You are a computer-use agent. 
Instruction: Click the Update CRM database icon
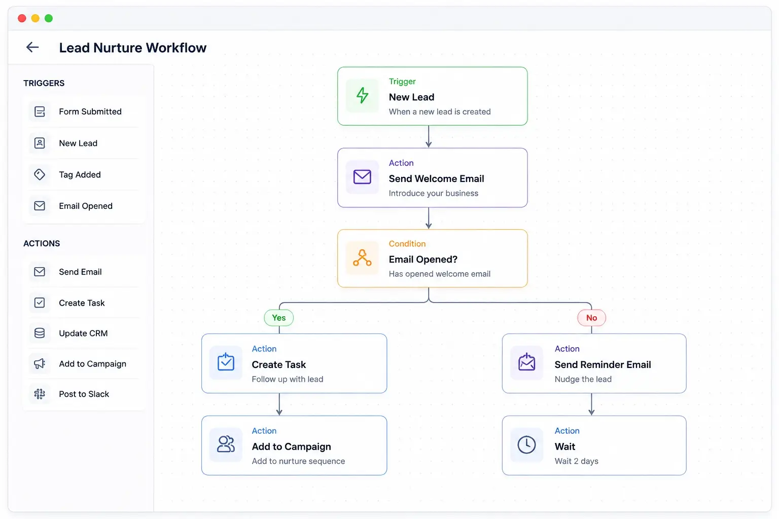coord(40,333)
